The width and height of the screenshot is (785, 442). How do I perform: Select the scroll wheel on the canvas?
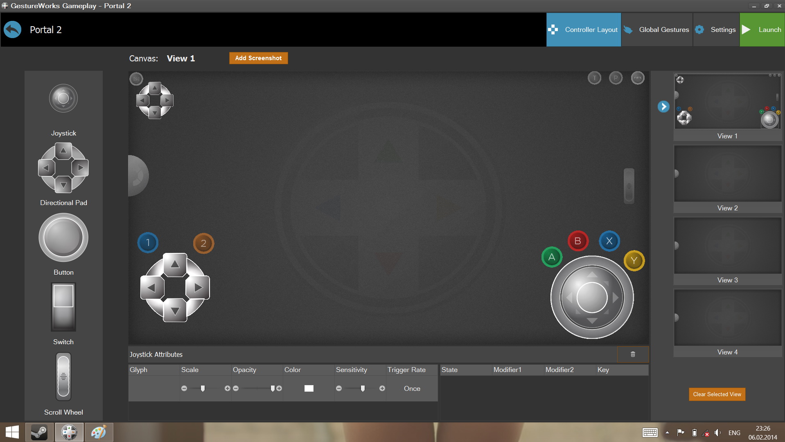tap(629, 186)
